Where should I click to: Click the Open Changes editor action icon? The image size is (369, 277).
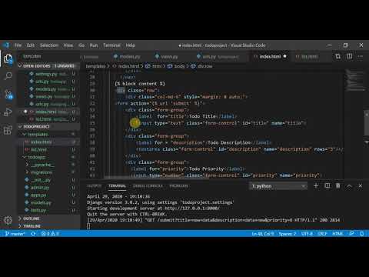click(337, 56)
